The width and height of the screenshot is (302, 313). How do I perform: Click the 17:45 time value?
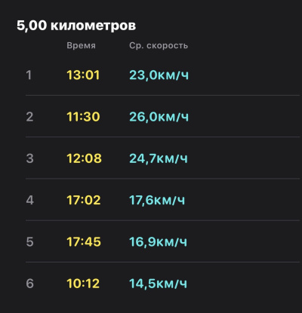tap(84, 242)
